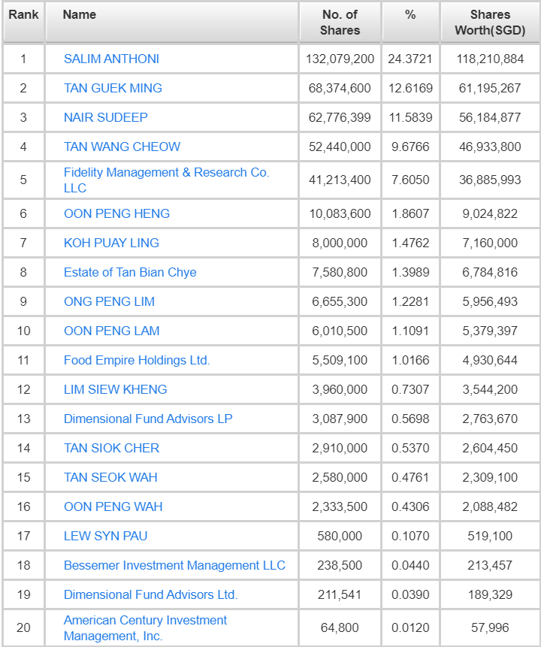Image resolution: width=541 pixels, height=647 pixels.
Task: Click the TAN GUEK MING name link
Action: 113,88
